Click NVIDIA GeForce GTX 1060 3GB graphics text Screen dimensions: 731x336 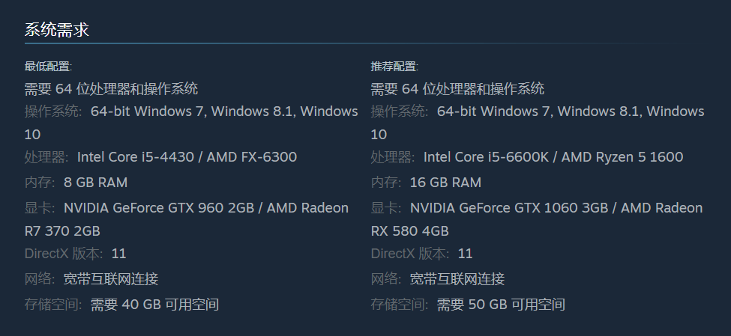[509, 207]
